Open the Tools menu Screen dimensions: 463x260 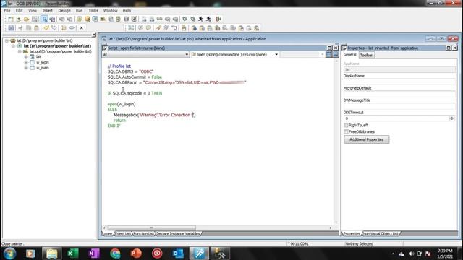[93, 10]
